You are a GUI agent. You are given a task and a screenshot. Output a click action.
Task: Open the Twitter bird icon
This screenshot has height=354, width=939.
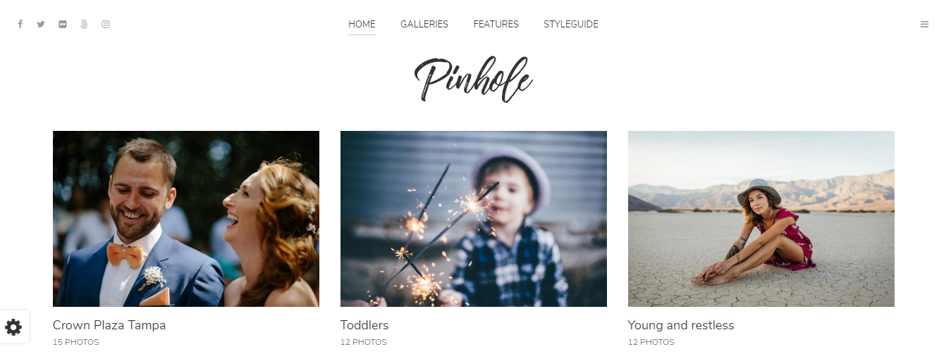coord(41,24)
